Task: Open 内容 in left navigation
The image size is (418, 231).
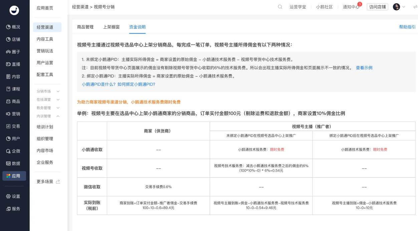Action: [x=13, y=77]
